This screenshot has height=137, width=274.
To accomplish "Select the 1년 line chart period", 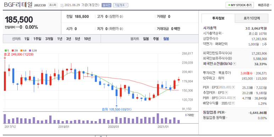I will pos(60,39).
